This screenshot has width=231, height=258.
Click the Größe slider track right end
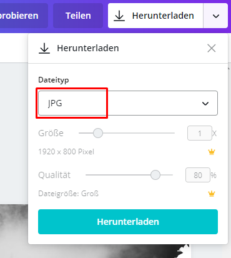pos(172,133)
